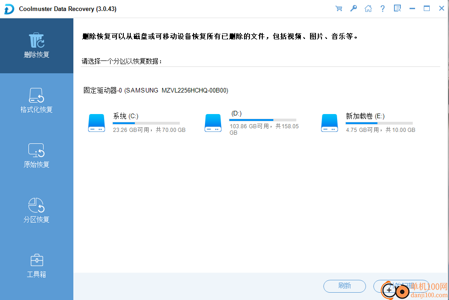Screen dimensions: 449x300
Task: Open help via the question mark icon
Action: point(382,9)
